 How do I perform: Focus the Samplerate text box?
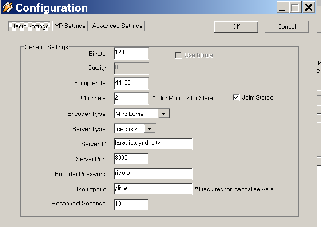pyautogui.click(x=131, y=83)
